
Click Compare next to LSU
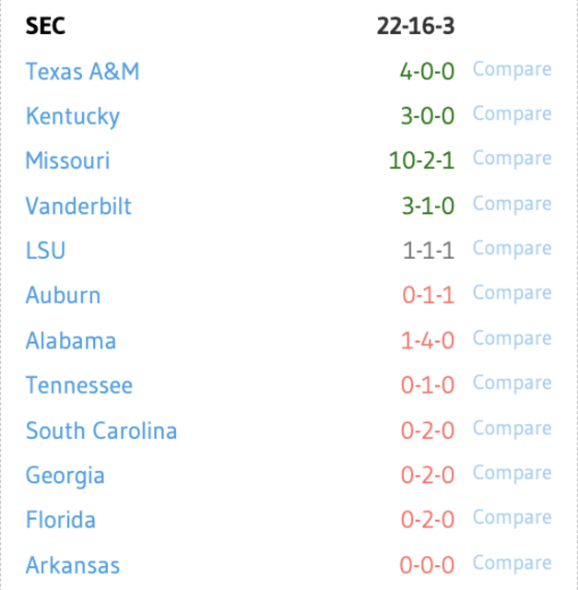click(513, 249)
